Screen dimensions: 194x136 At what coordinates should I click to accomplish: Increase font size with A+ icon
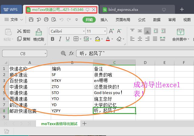click(111, 31)
